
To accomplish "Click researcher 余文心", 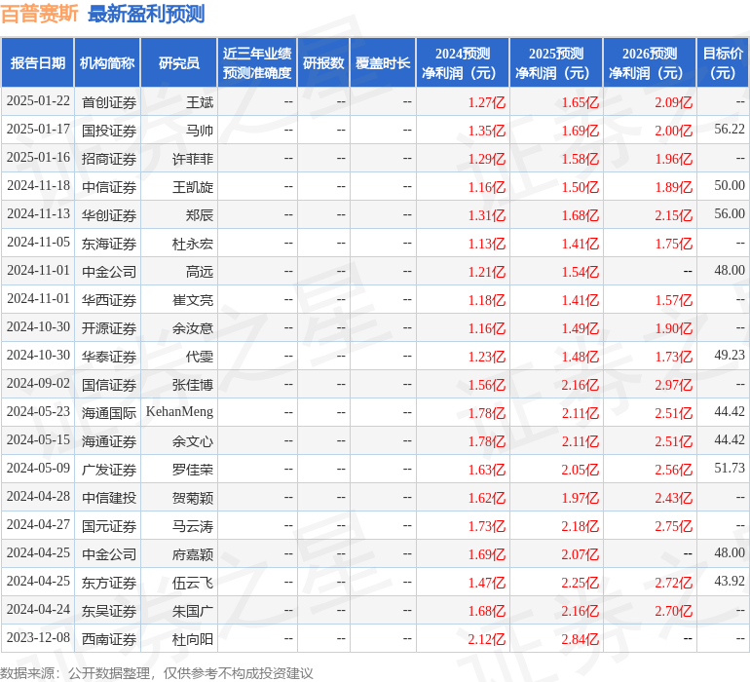I will click(x=193, y=441).
